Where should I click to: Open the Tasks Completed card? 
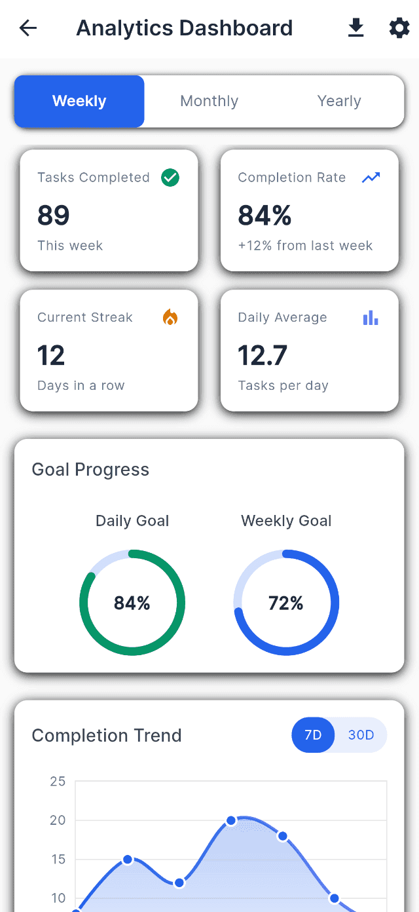point(109,210)
